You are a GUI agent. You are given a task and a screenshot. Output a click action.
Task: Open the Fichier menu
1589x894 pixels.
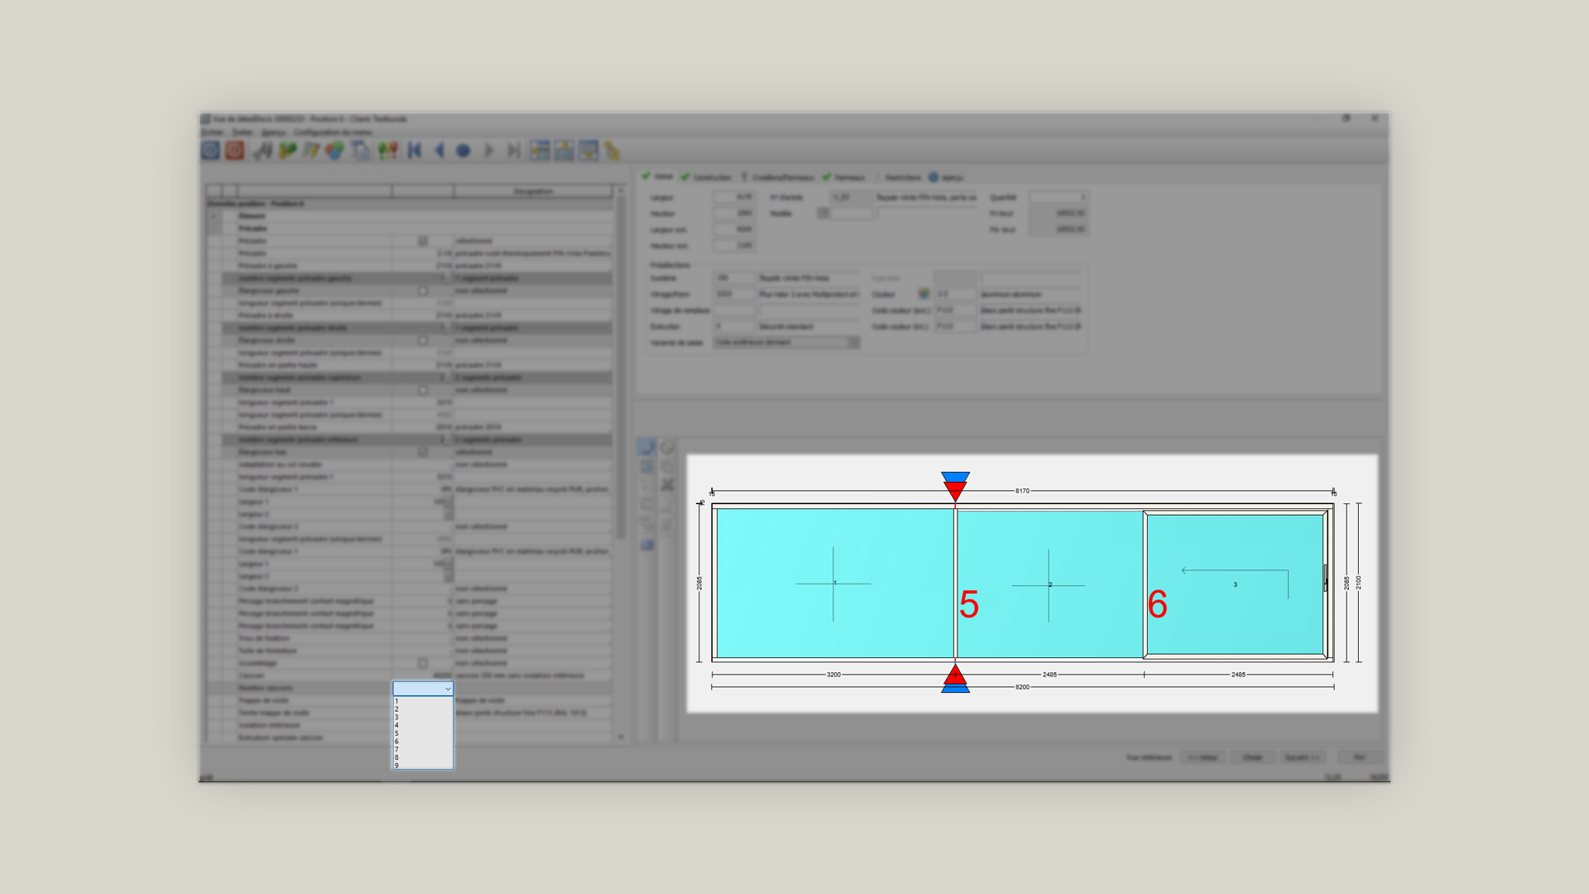pos(213,132)
